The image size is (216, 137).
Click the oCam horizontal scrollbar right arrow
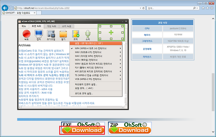(x=123, y=107)
